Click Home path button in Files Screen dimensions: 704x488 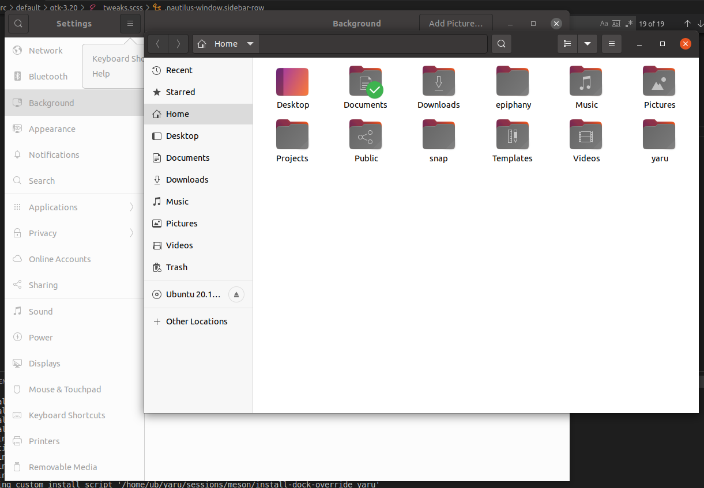click(x=226, y=44)
